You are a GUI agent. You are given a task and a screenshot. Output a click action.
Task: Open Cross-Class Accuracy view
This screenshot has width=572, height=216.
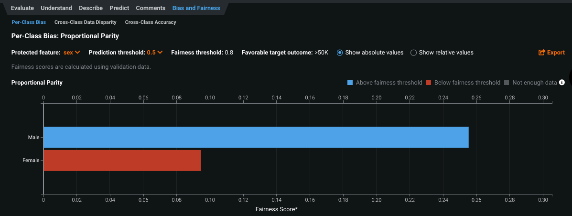click(151, 22)
